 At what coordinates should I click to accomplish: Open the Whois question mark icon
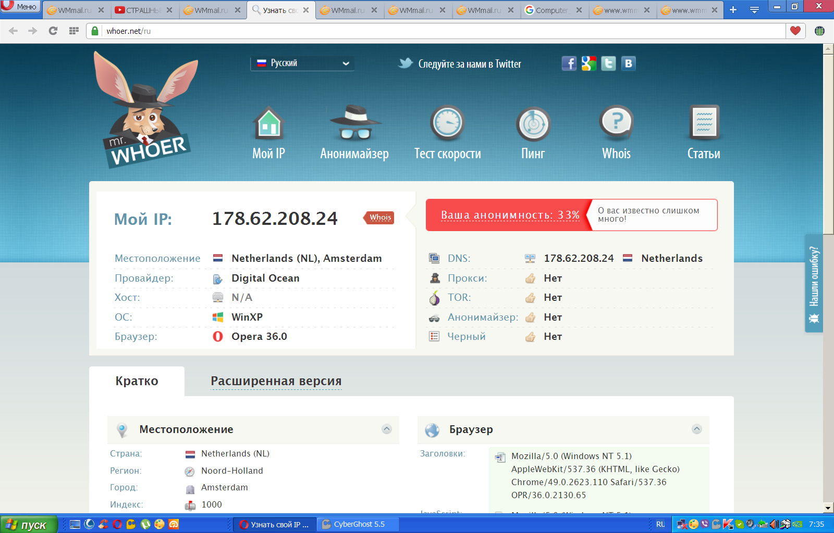[617, 123]
